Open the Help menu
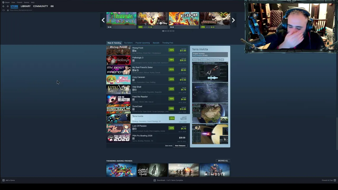 pyautogui.click(x=33, y=2)
